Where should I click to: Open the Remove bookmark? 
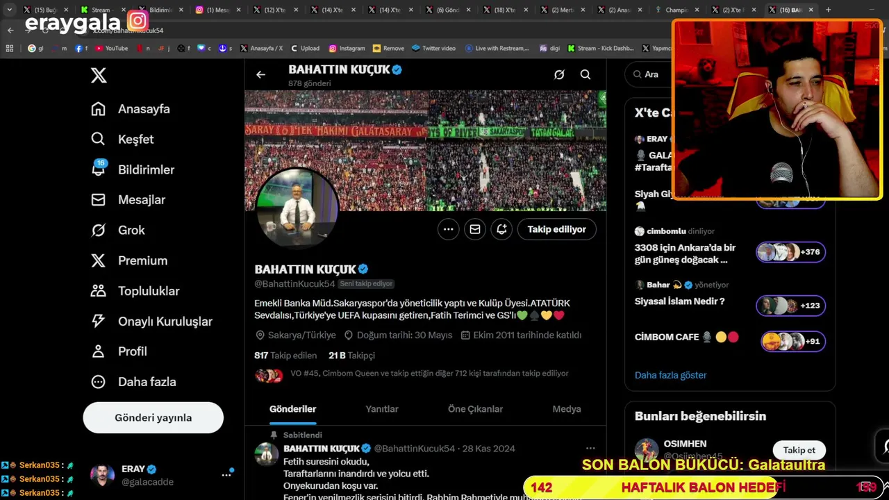coord(388,48)
